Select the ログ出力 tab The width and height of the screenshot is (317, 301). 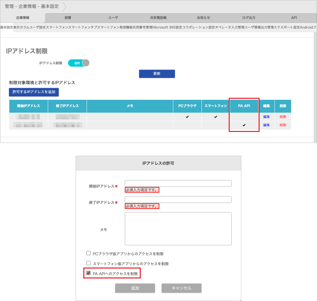[249, 18]
